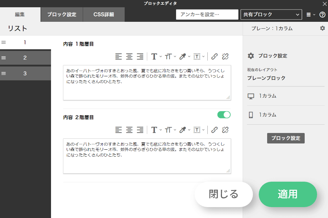This screenshot has height=218, width=328.
Task: Switch to the ブロック設定 tab
Action: click(x=62, y=15)
